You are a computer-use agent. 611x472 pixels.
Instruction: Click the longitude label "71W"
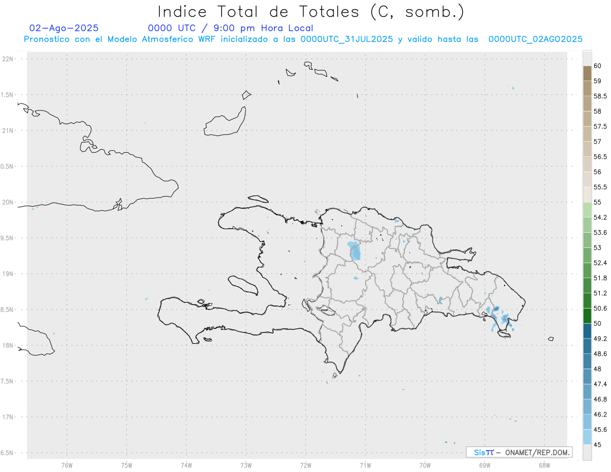[x=365, y=465]
